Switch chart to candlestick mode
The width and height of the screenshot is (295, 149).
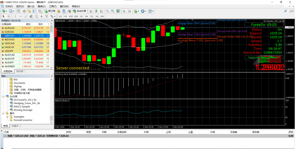coord(96,11)
